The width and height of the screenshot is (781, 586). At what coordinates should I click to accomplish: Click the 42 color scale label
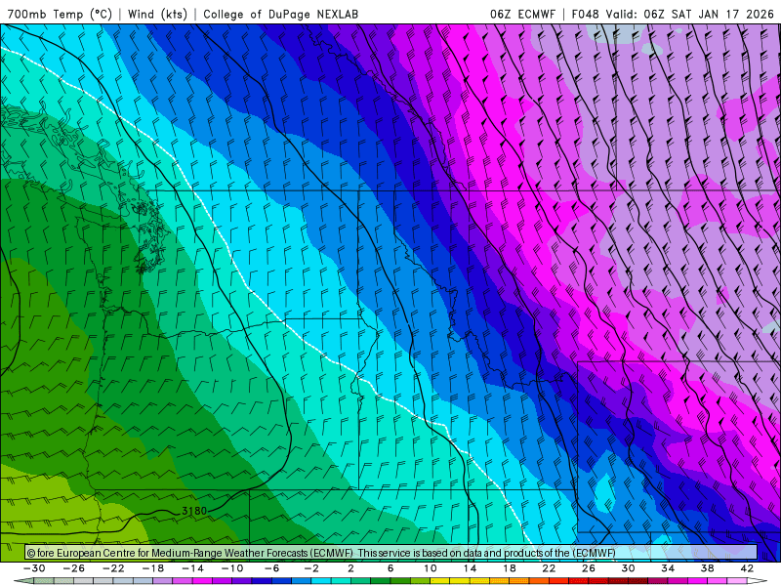[x=747, y=568]
